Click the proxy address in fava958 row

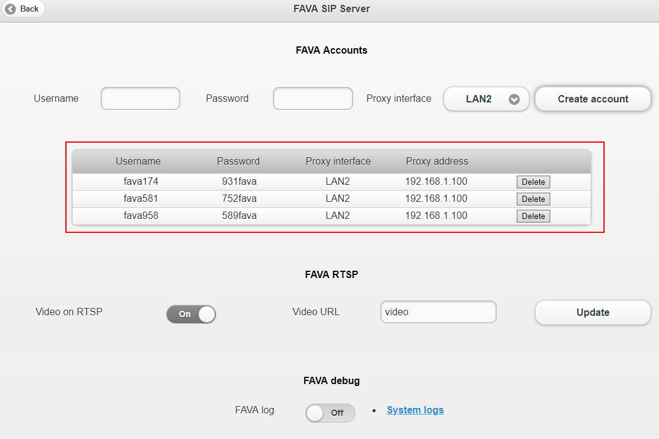436,216
